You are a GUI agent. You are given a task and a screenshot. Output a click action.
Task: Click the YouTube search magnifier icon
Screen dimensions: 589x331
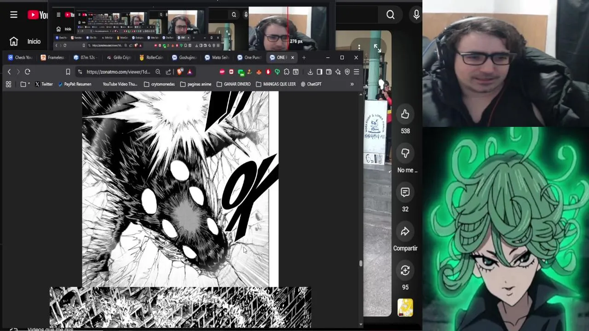click(x=390, y=15)
